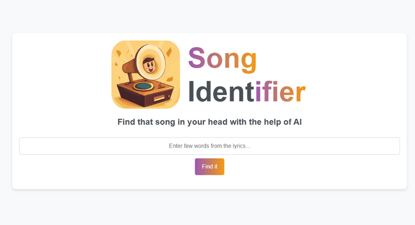This screenshot has height=225, width=415.
Task: Click the smiling face inside the gramophone horn
Action: 149,65
